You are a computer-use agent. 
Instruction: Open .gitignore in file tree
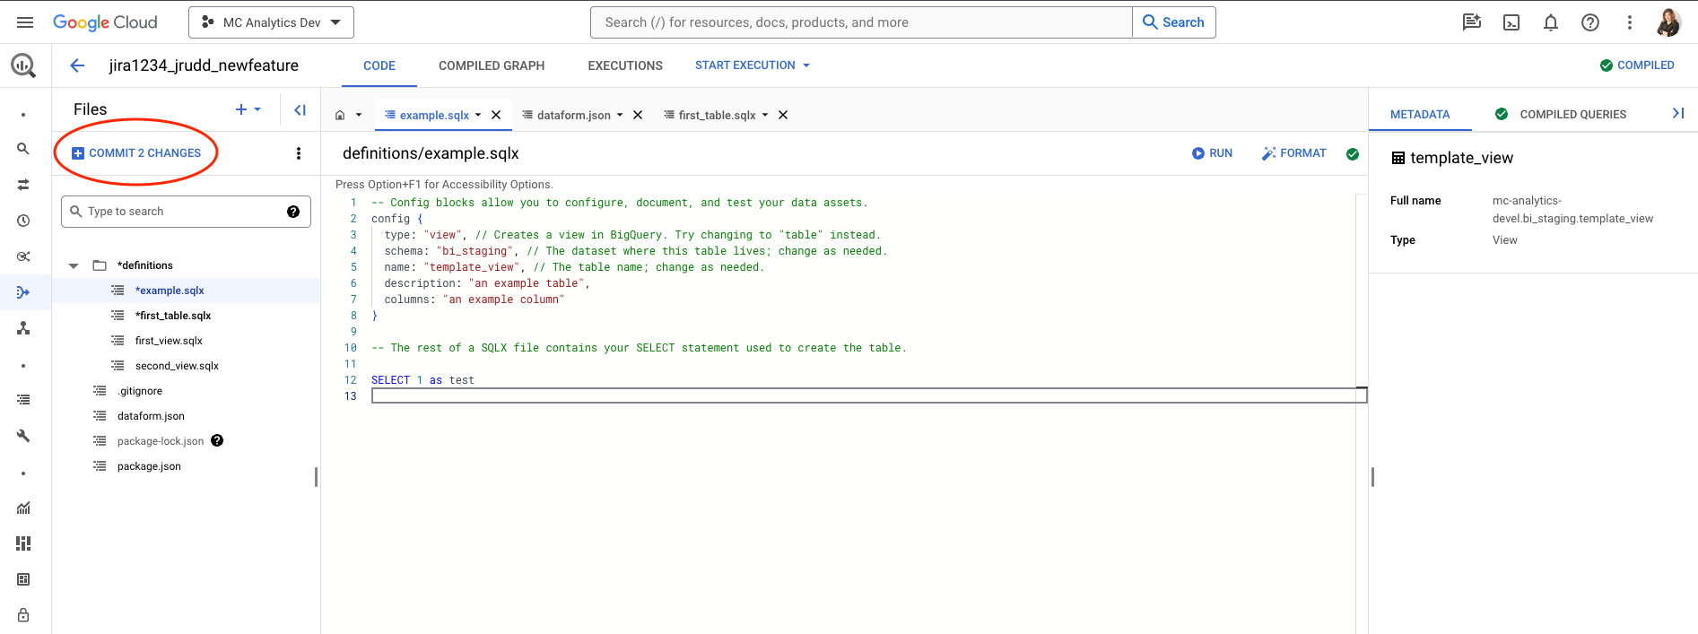pos(140,391)
